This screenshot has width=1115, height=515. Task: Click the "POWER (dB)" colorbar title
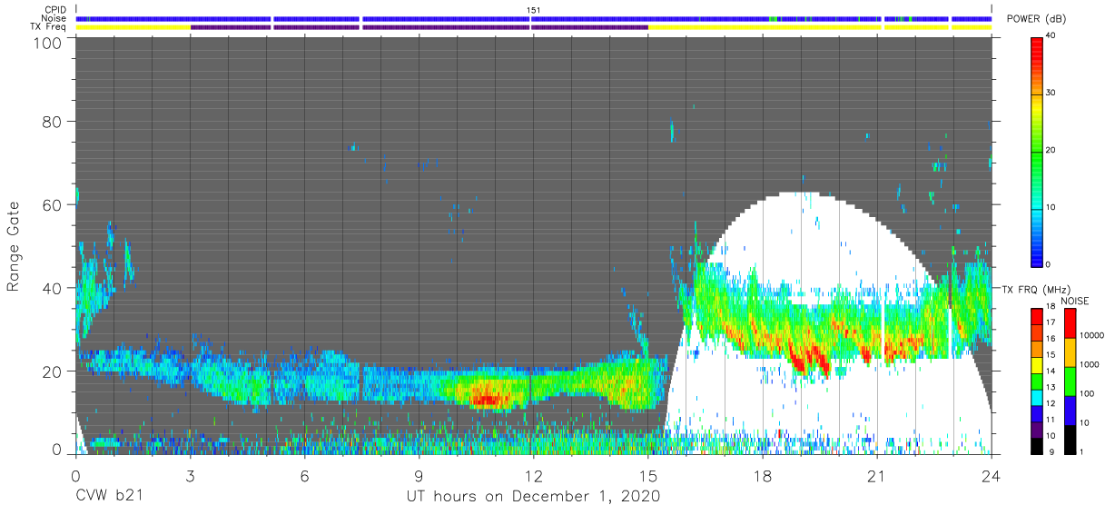click(x=1037, y=19)
